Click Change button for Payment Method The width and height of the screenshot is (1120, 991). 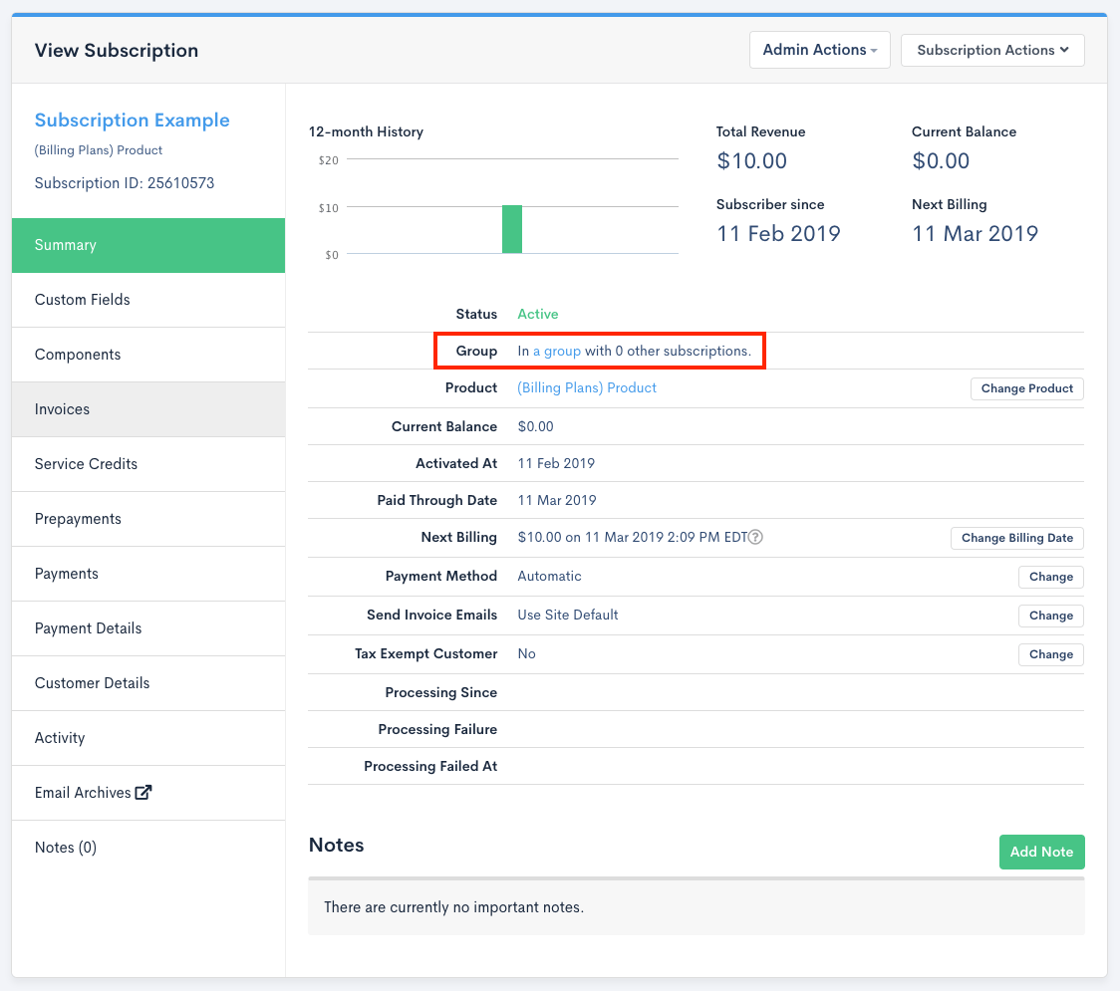pyautogui.click(x=1050, y=577)
